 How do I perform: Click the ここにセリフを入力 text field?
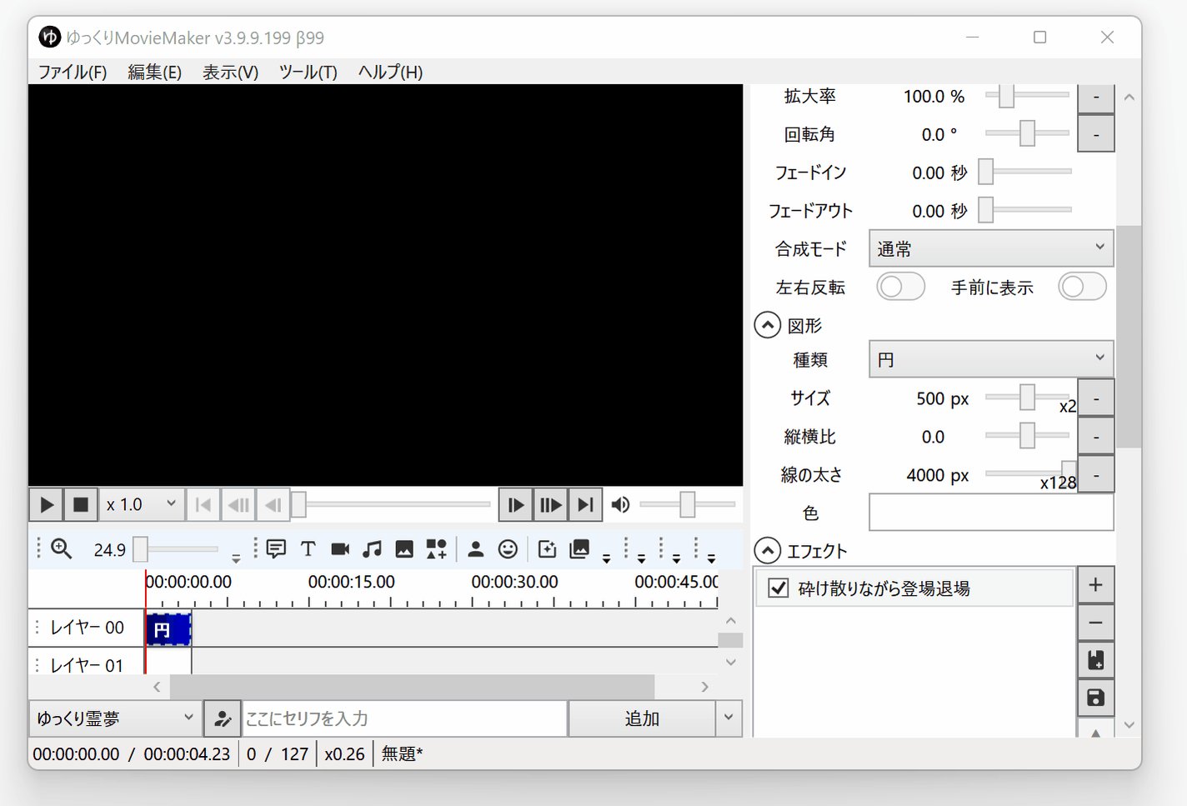click(405, 718)
